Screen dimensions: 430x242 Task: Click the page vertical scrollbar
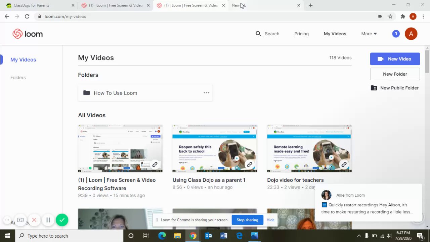pyautogui.click(x=427, y=61)
